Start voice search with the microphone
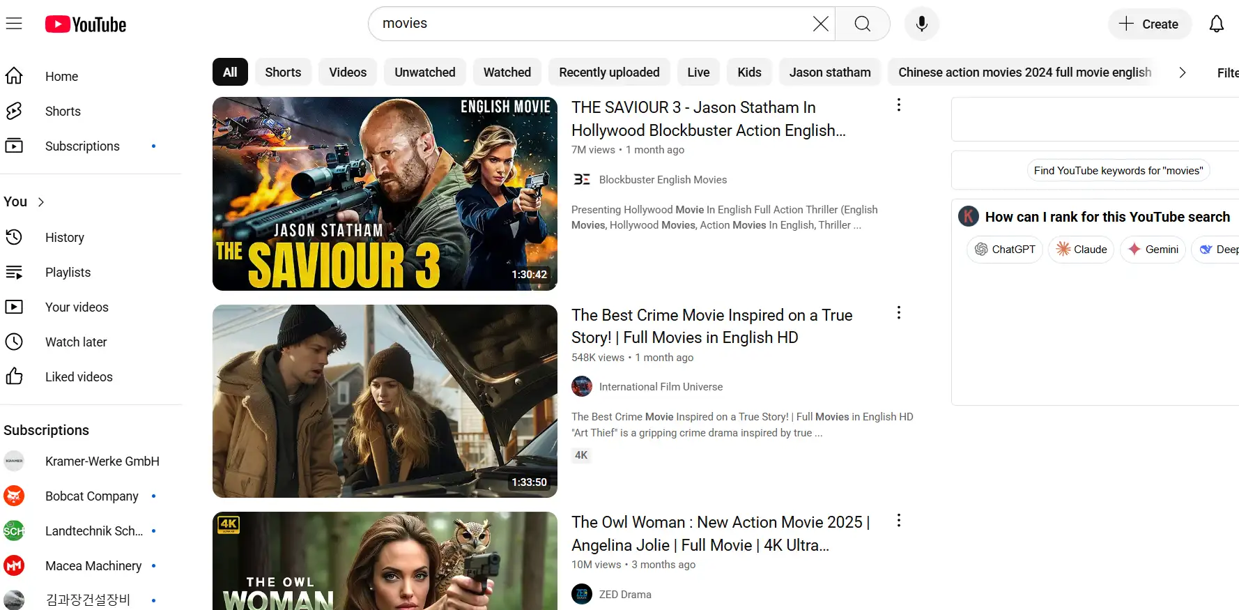 [922, 24]
